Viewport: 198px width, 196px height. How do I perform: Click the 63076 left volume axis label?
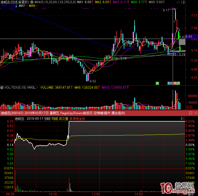[9, 168]
